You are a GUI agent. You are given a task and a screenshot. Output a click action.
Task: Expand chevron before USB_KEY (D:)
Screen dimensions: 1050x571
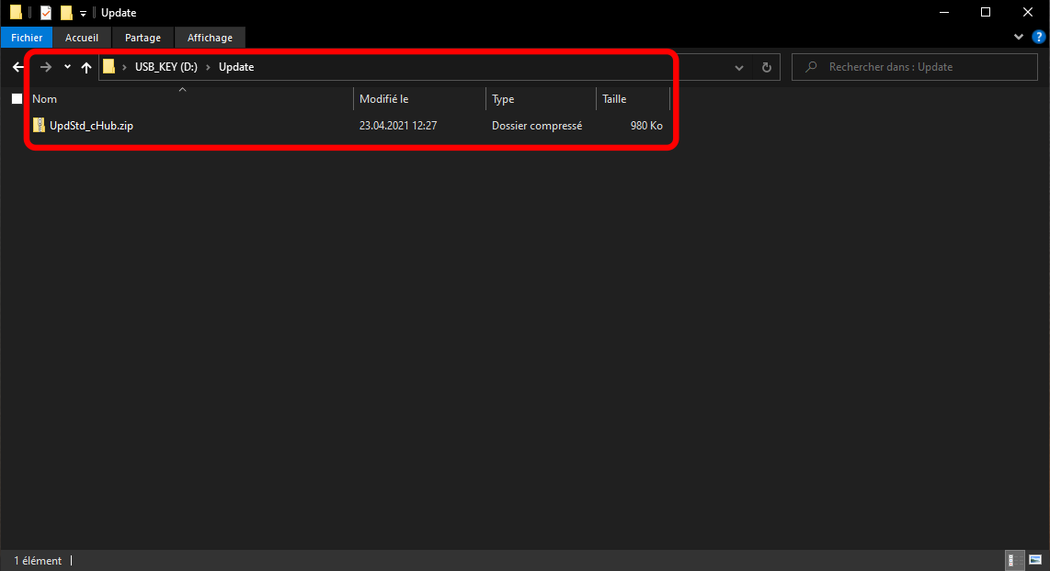pos(124,67)
